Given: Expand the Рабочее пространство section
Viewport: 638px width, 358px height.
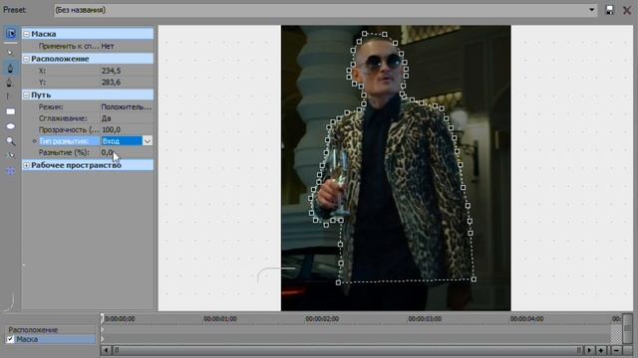Looking at the screenshot, I should click(27, 165).
